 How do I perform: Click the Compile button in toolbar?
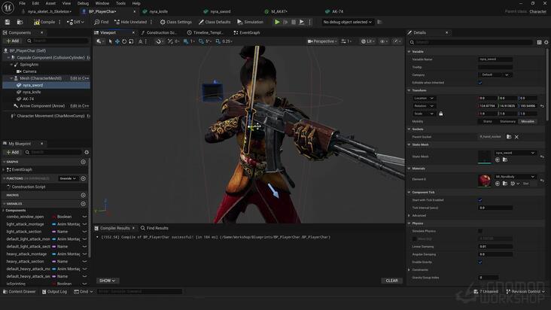click(44, 22)
